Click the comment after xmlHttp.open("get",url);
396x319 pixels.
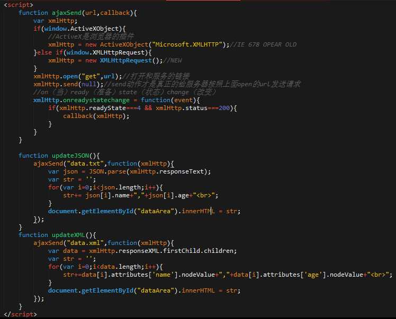[156, 76]
